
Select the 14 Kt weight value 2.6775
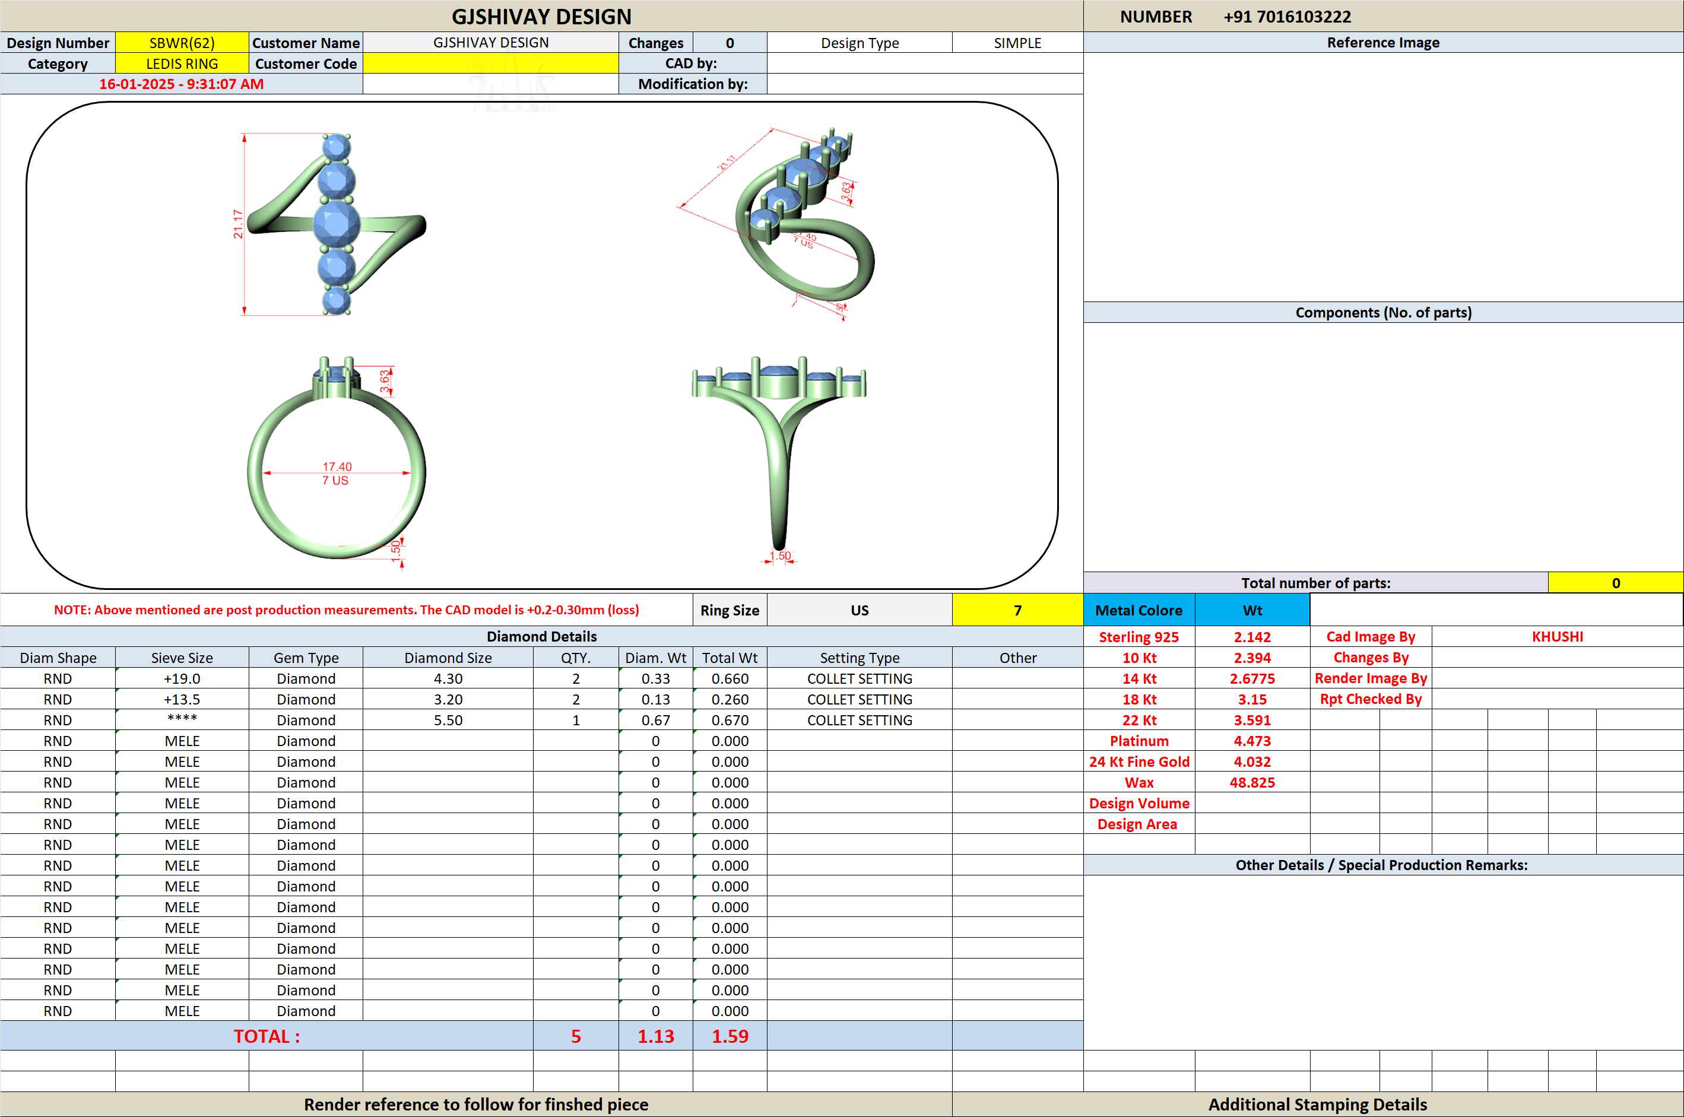tap(1252, 678)
